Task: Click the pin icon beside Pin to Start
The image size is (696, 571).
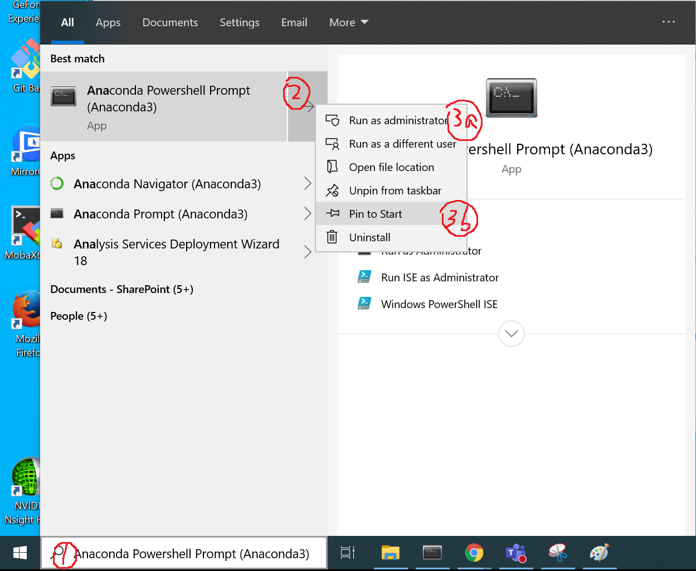Action: [x=332, y=213]
